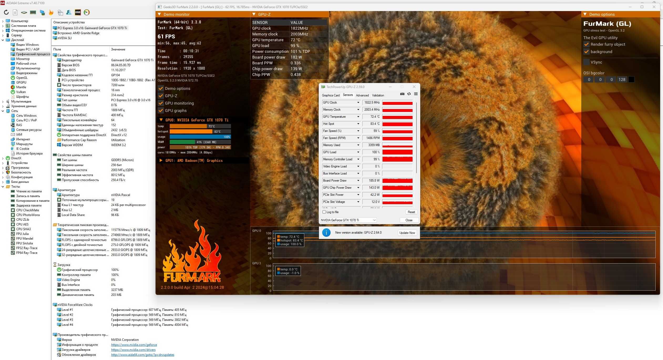Switch to Graphics Card tab in GPU-Z
Image resolution: width=663 pixels, height=360 pixels.
[331, 95]
